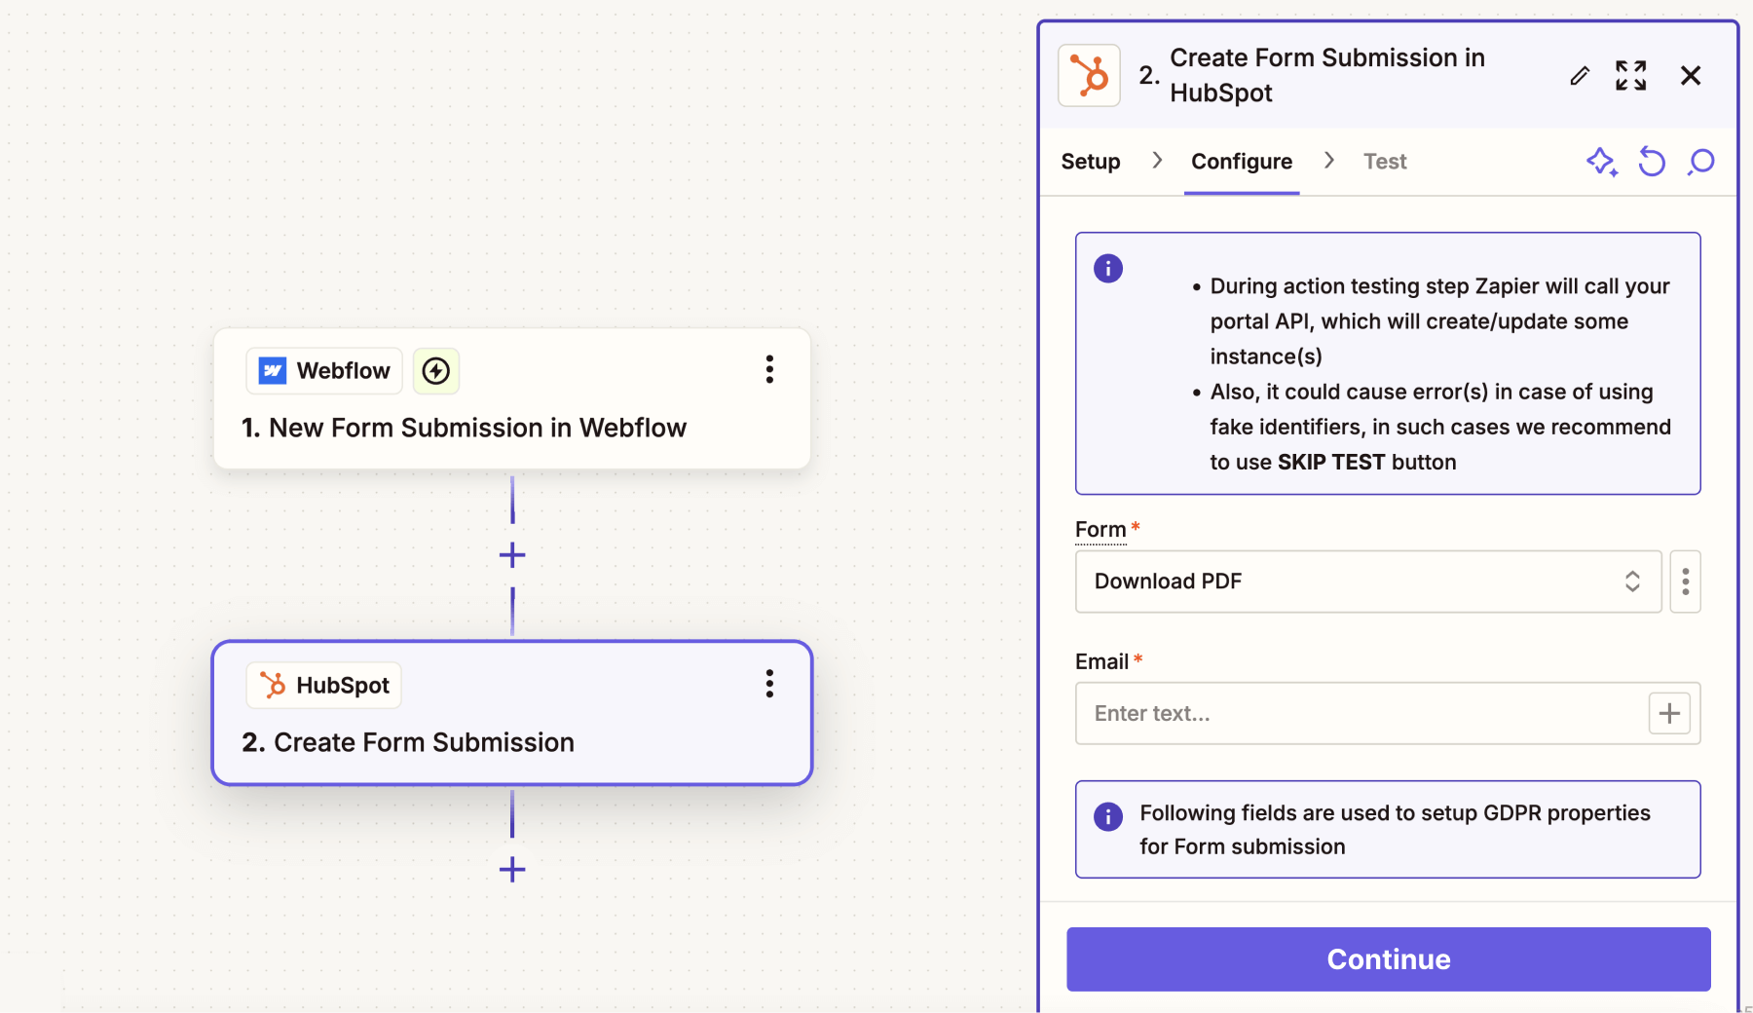Open Webflow step three-dot menu
This screenshot has height=1013, width=1753.
tap(769, 369)
